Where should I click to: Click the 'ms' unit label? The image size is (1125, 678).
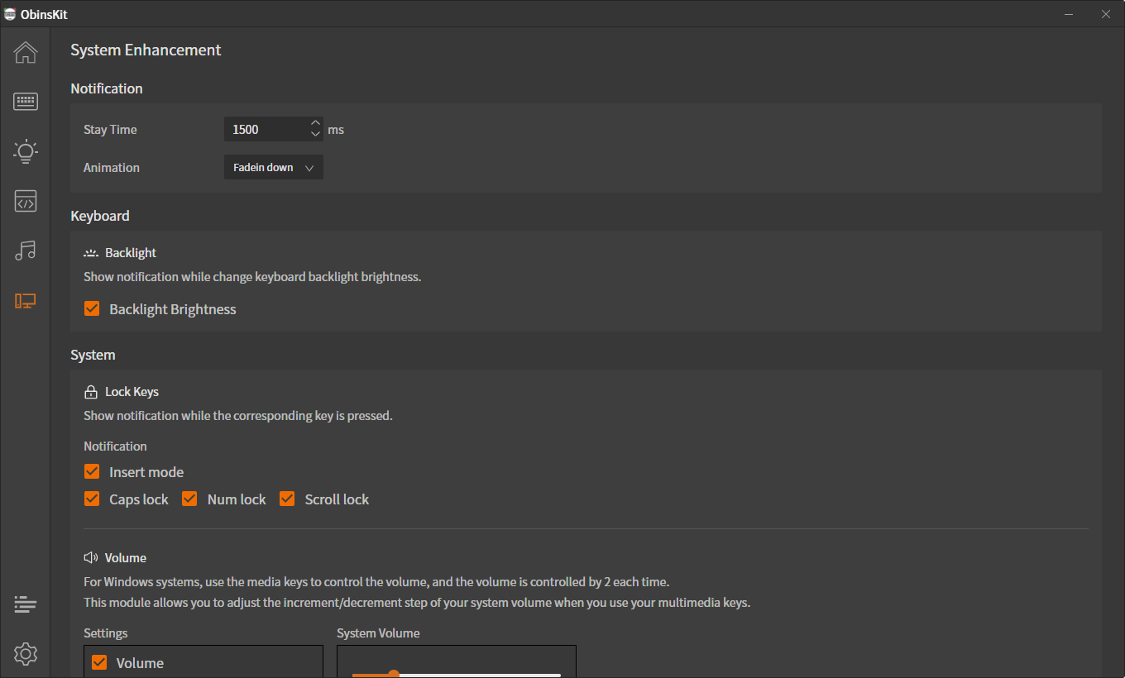[x=336, y=130]
